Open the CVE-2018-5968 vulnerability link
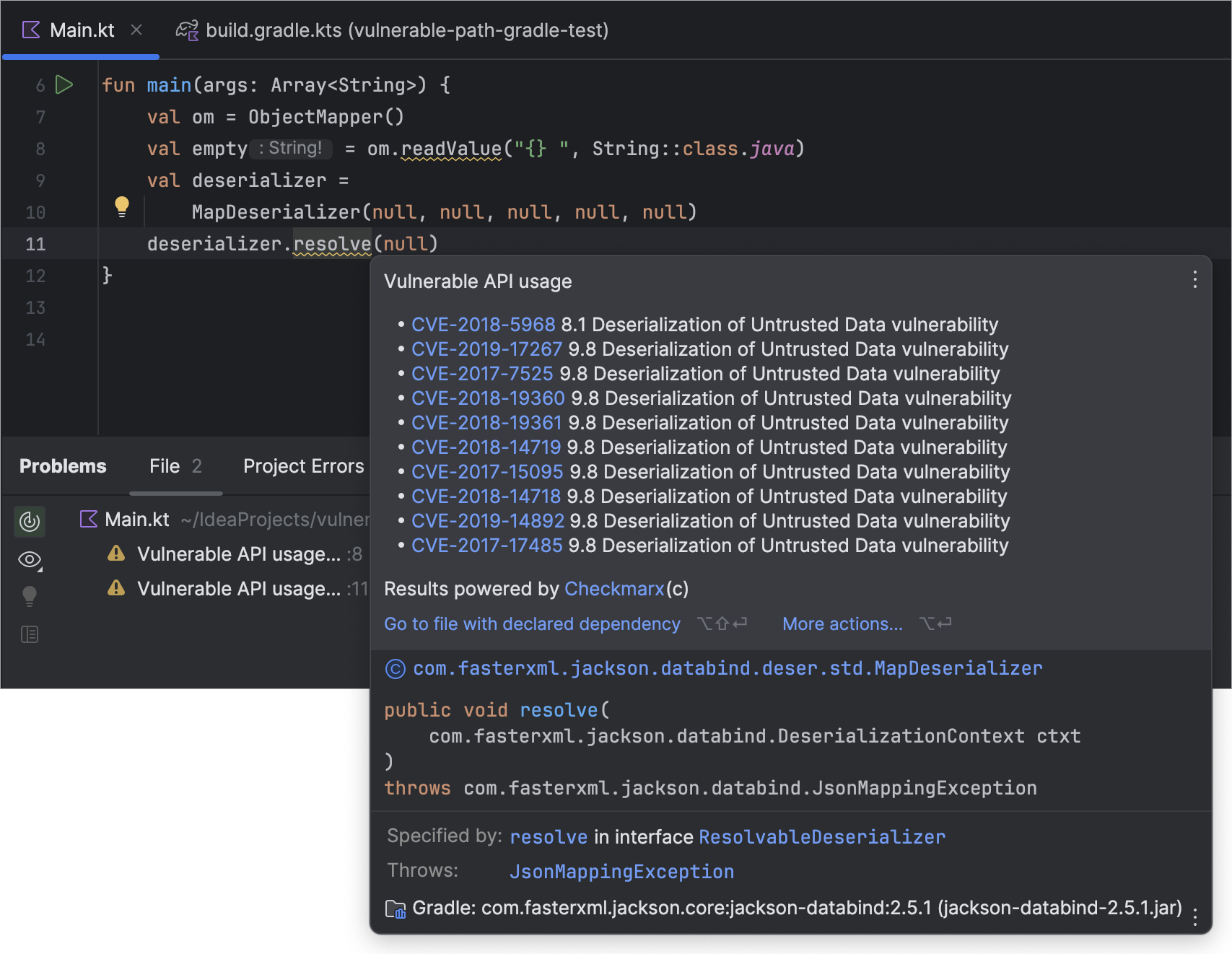The image size is (1232, 954). 482,324
